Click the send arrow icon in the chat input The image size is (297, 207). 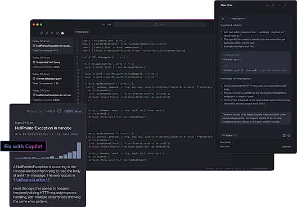[289, 135]
